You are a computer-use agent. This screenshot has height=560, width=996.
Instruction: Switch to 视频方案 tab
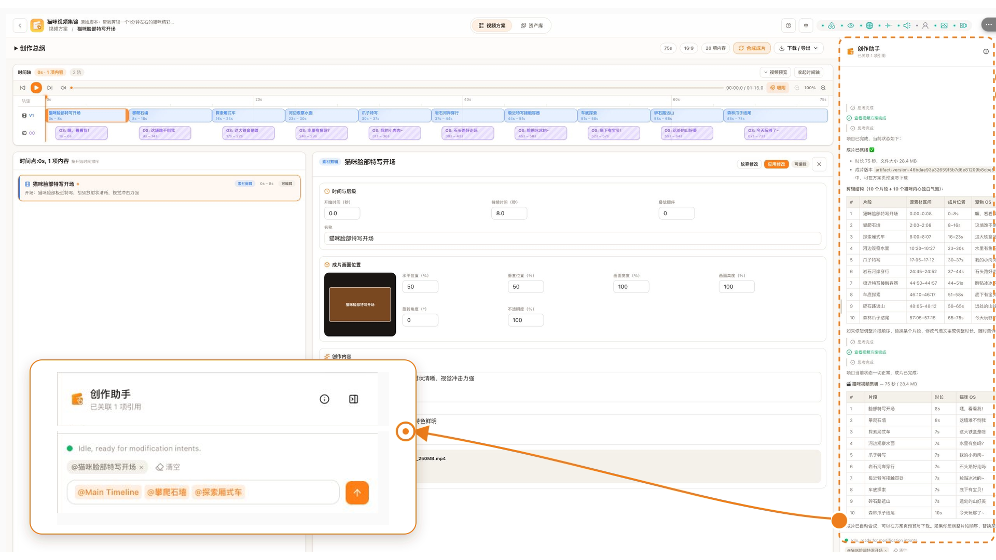(492, 25)
